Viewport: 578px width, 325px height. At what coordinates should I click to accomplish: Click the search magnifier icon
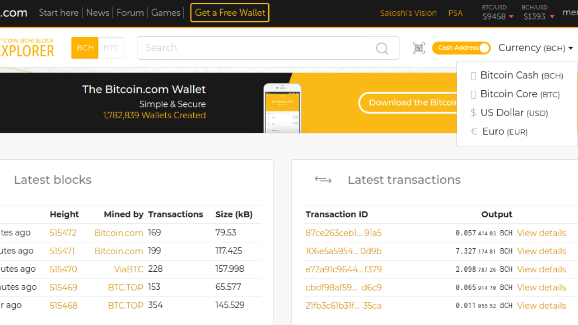(382, 48)
